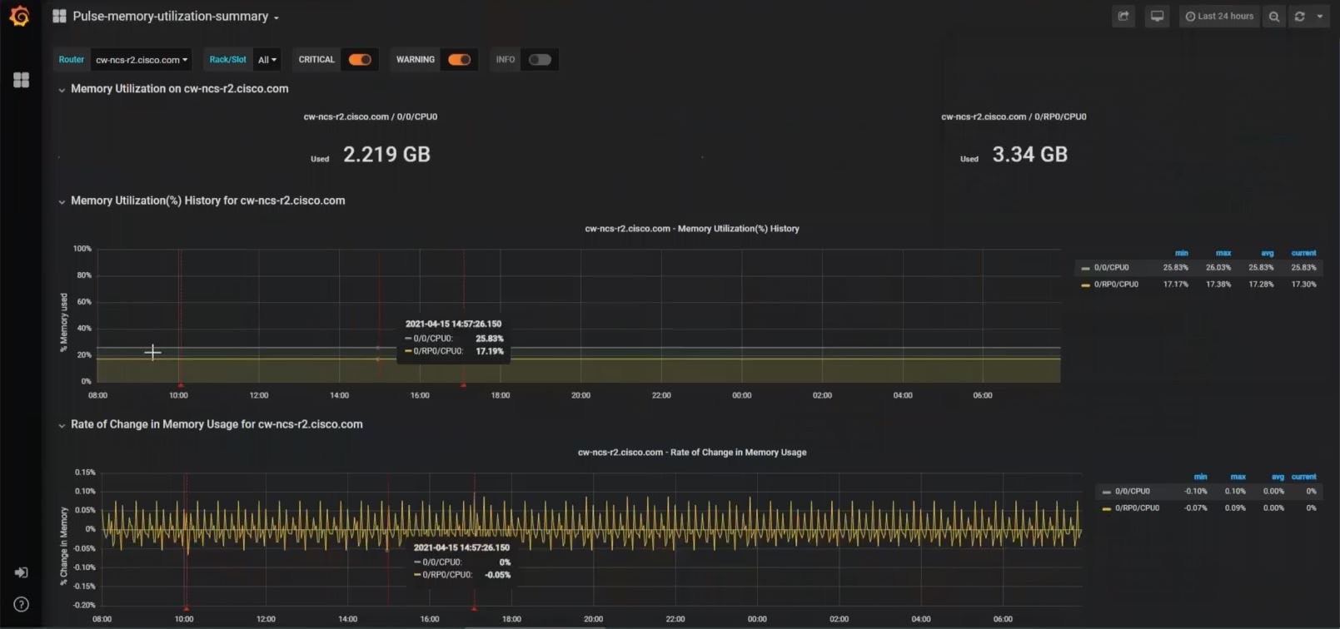The width and height of the screenshot is (1340, 629).
Task: Open the Rack/Slot dropdown set to All
Action: [x=267, y=60]
